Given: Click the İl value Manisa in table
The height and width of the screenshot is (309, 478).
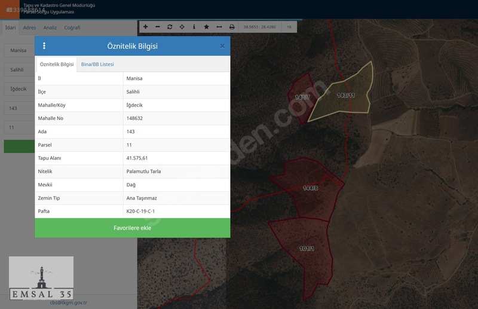Looking at the screenshot, I should click(x=134, y=78).
